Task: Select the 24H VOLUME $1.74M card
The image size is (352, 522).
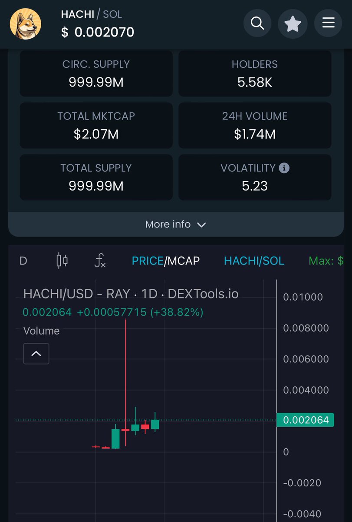Action: tap(255, 125)
